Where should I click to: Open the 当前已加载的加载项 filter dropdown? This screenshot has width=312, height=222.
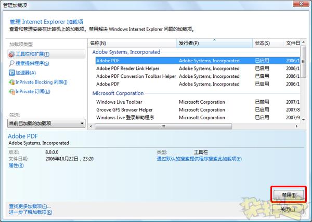pos(46,123)
